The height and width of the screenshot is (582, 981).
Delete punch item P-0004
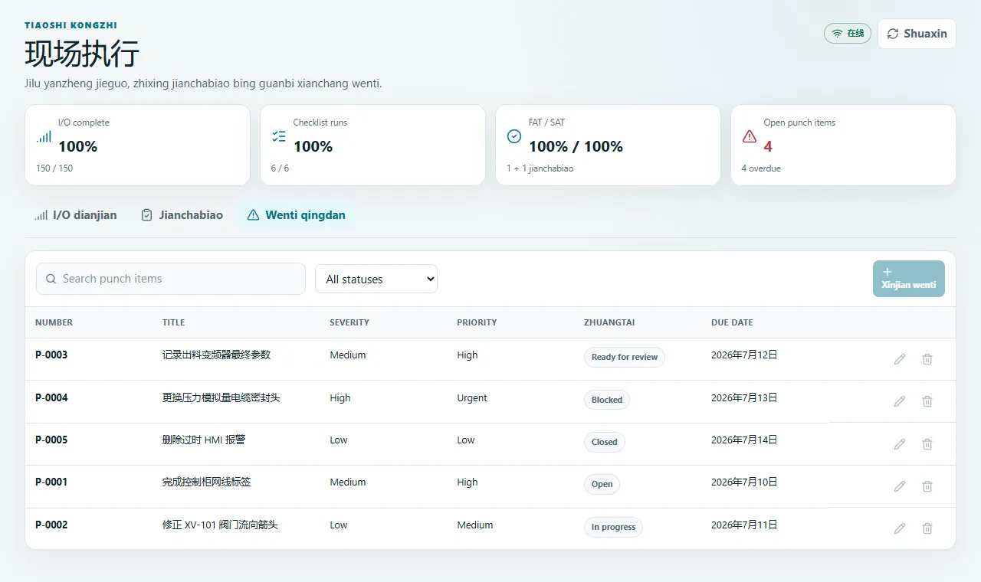tap(927, 401)
